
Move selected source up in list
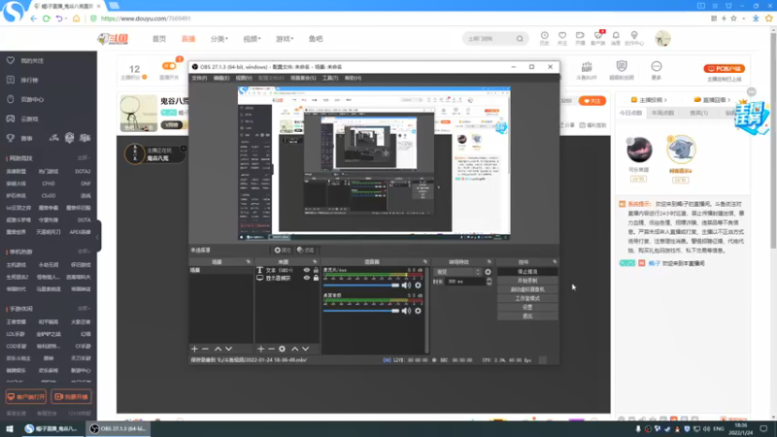tap(295, 349)
